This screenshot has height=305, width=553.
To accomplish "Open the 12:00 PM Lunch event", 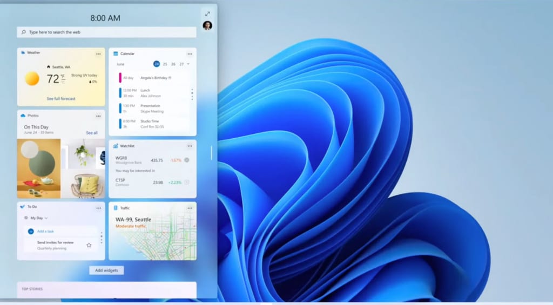I will [154, 93].
